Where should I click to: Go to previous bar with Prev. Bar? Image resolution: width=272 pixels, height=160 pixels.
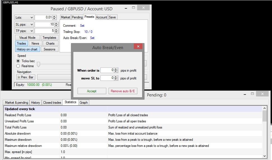pyautogui.click(x=26, y=77)
